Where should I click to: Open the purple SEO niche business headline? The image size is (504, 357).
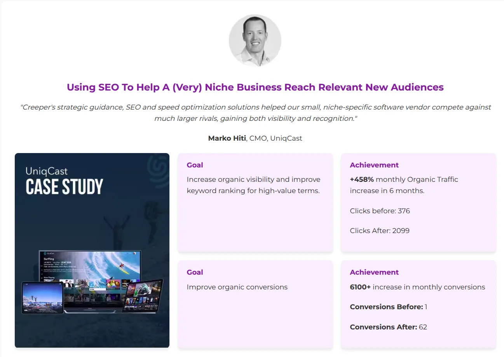point(255,87)
